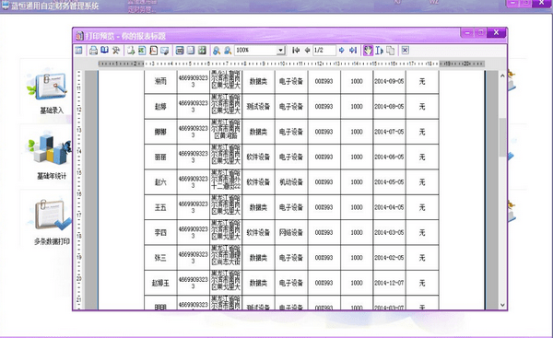Click the date cell 2014-02-05

coord(389,258)
